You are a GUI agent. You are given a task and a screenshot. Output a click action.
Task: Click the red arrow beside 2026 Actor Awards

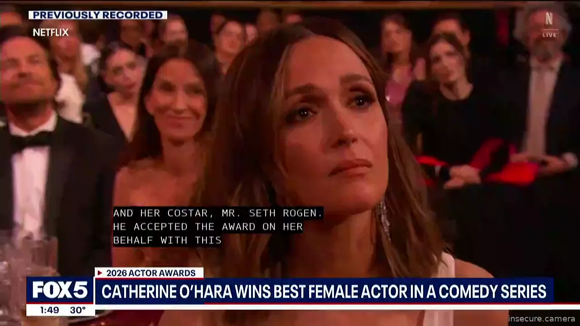click(100, 273)
